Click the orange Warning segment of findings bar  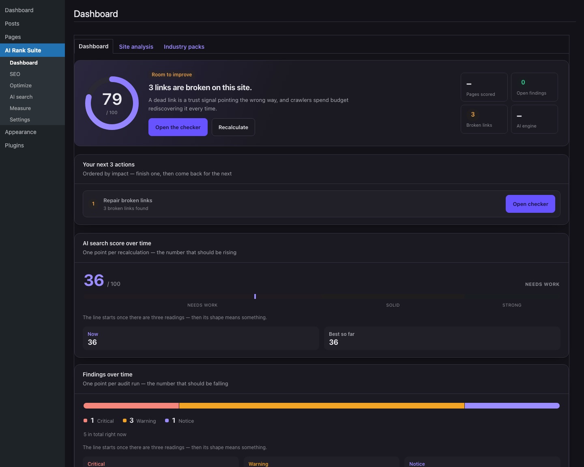point(322,406)
